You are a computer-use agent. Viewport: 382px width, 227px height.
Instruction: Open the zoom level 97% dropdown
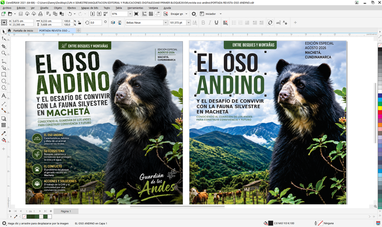coord(130,14)
